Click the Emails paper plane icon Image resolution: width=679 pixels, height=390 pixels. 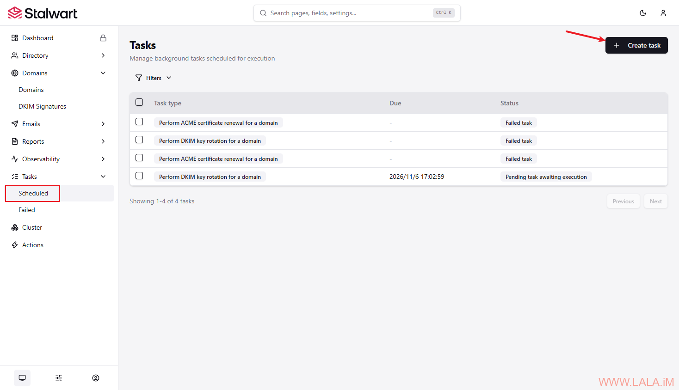click(15, 124)
